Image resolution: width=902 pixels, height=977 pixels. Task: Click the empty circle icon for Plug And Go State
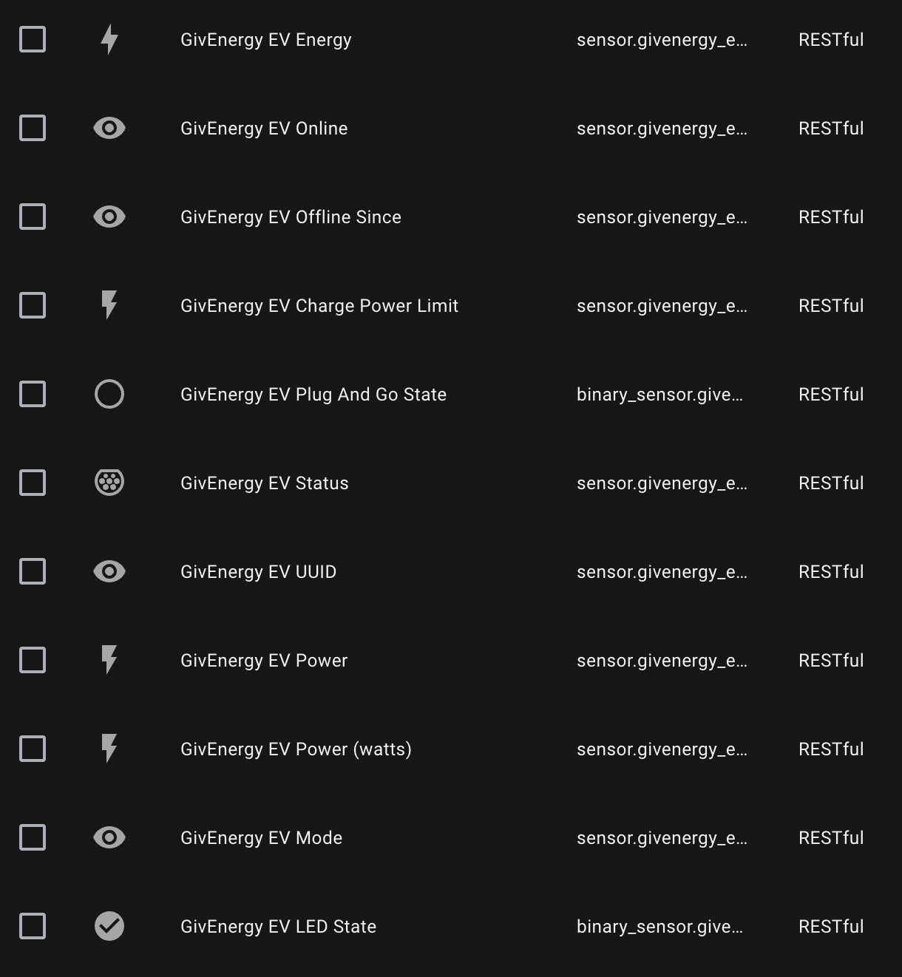click(x=109, y=394)
